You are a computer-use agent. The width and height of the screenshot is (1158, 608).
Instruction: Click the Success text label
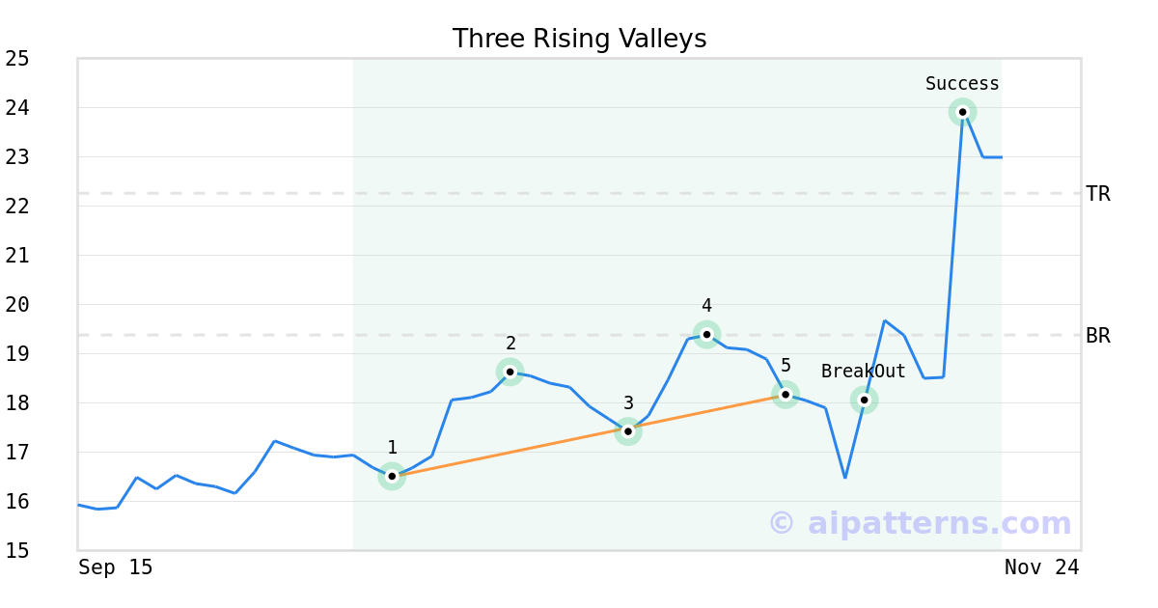click(x=962, y=84)
